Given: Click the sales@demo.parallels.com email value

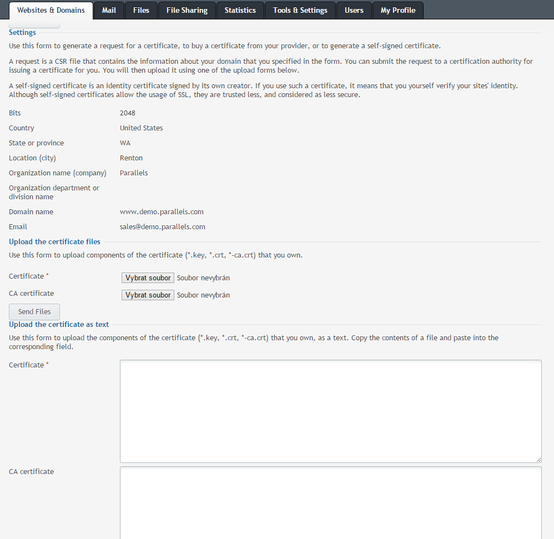Looking at the screenshot, I should click(163, 227).
